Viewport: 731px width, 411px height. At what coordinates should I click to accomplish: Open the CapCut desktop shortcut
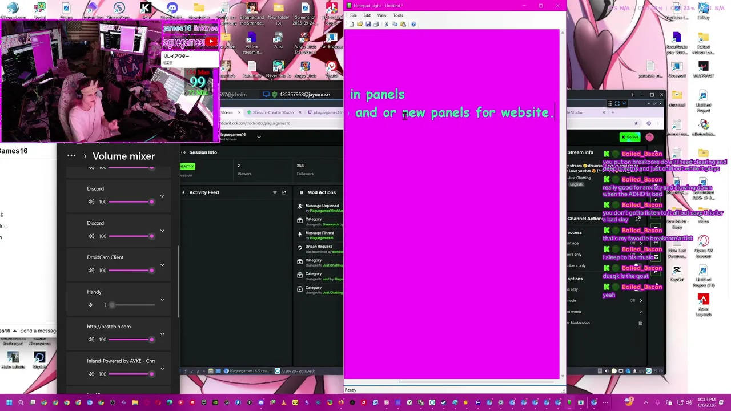[677, 274]
